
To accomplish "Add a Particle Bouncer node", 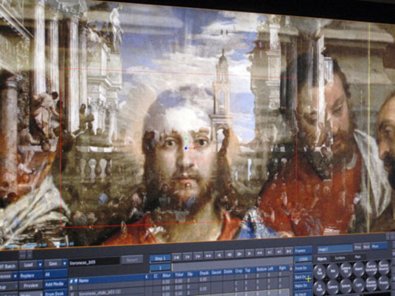I will [384, 267].
